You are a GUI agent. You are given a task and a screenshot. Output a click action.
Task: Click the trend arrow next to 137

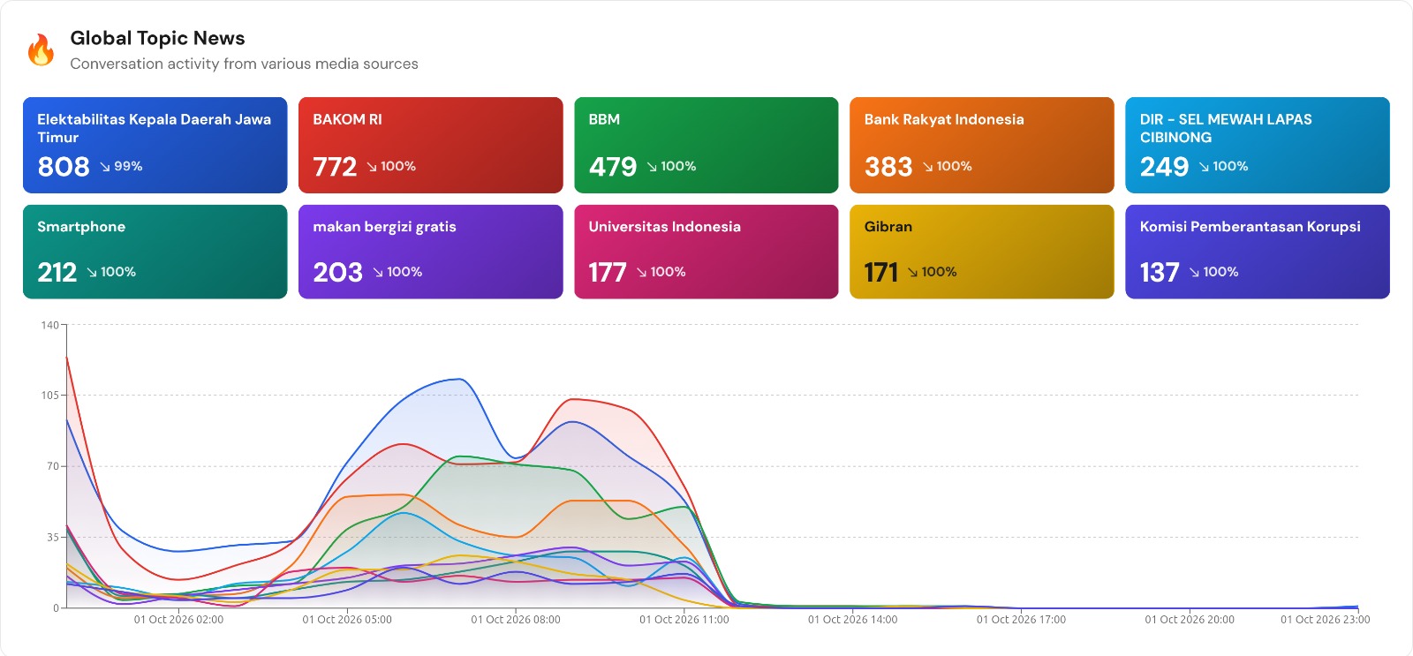coord(1194,272)
